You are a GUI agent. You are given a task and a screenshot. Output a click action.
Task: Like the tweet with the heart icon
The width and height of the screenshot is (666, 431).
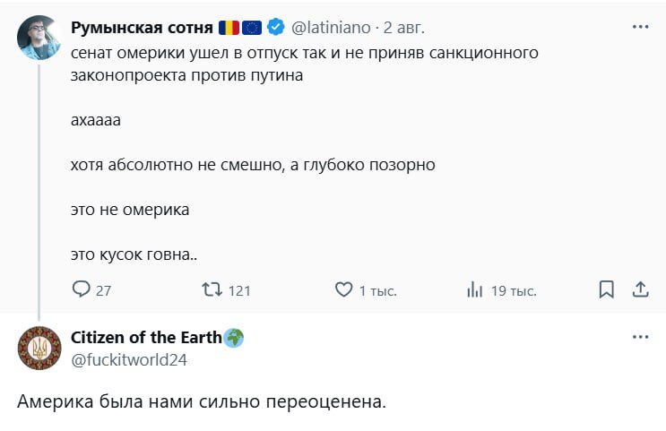pyautogui.click(x=343, y=289)
